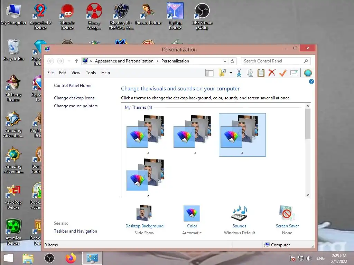The image size is (354, 265).
Task: Refresh the Personalization page
Action: [232, 61]
